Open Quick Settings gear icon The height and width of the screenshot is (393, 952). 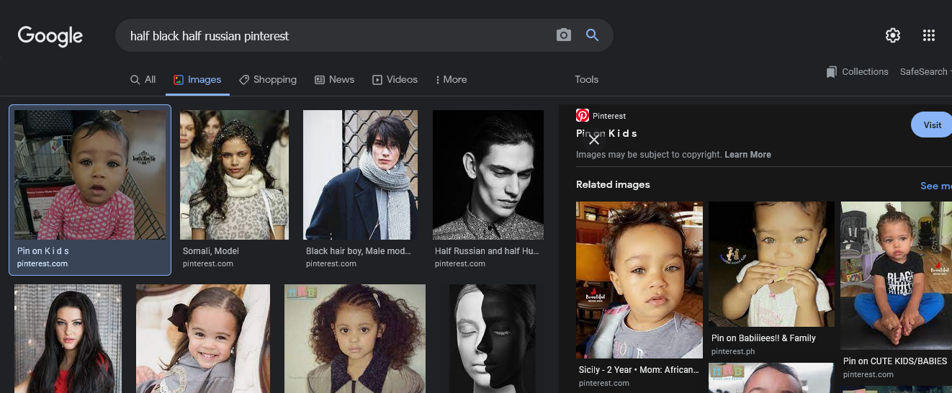coord(893,35)
